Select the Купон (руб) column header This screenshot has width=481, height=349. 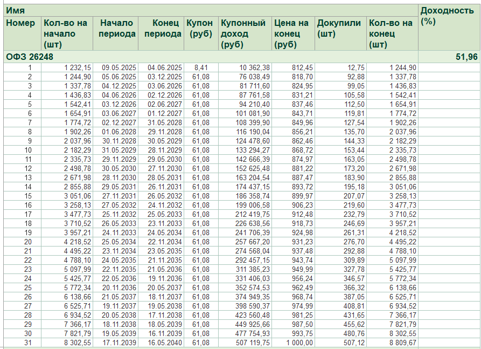[x=200, y=28]
